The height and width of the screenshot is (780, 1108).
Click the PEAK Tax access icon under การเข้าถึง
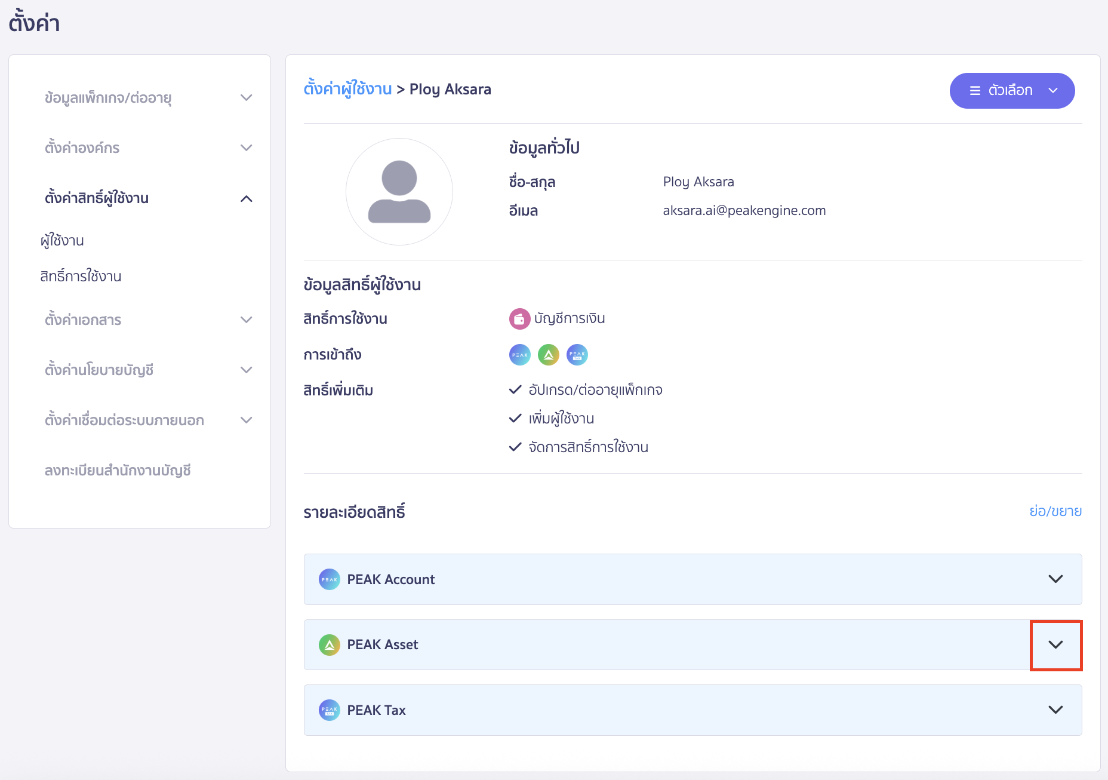coord(577,354)
